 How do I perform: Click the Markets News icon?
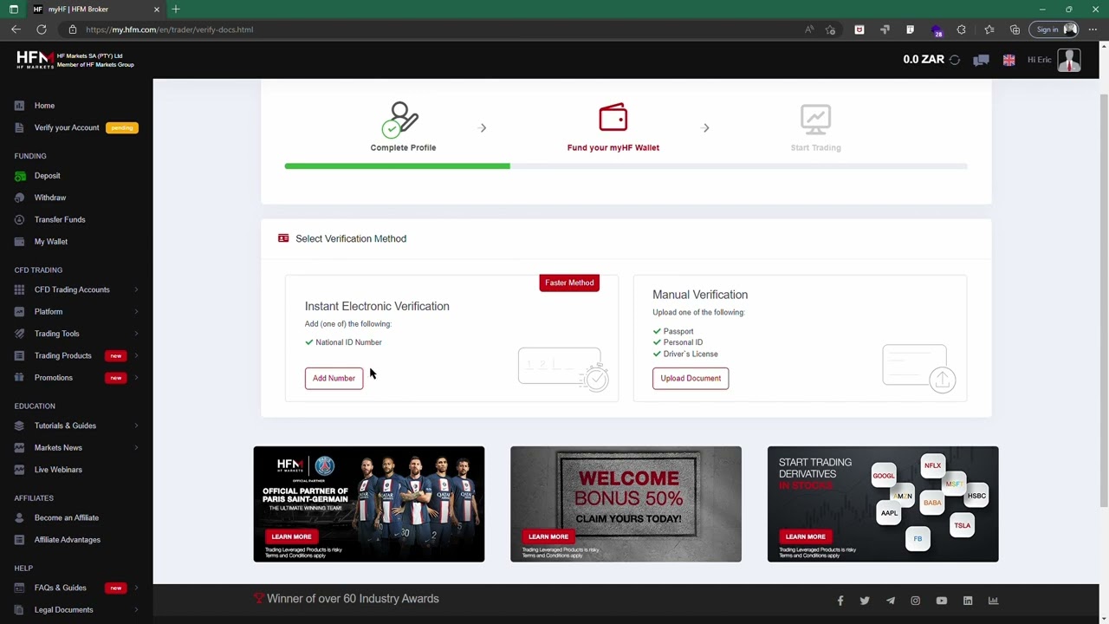pos(19,447)
